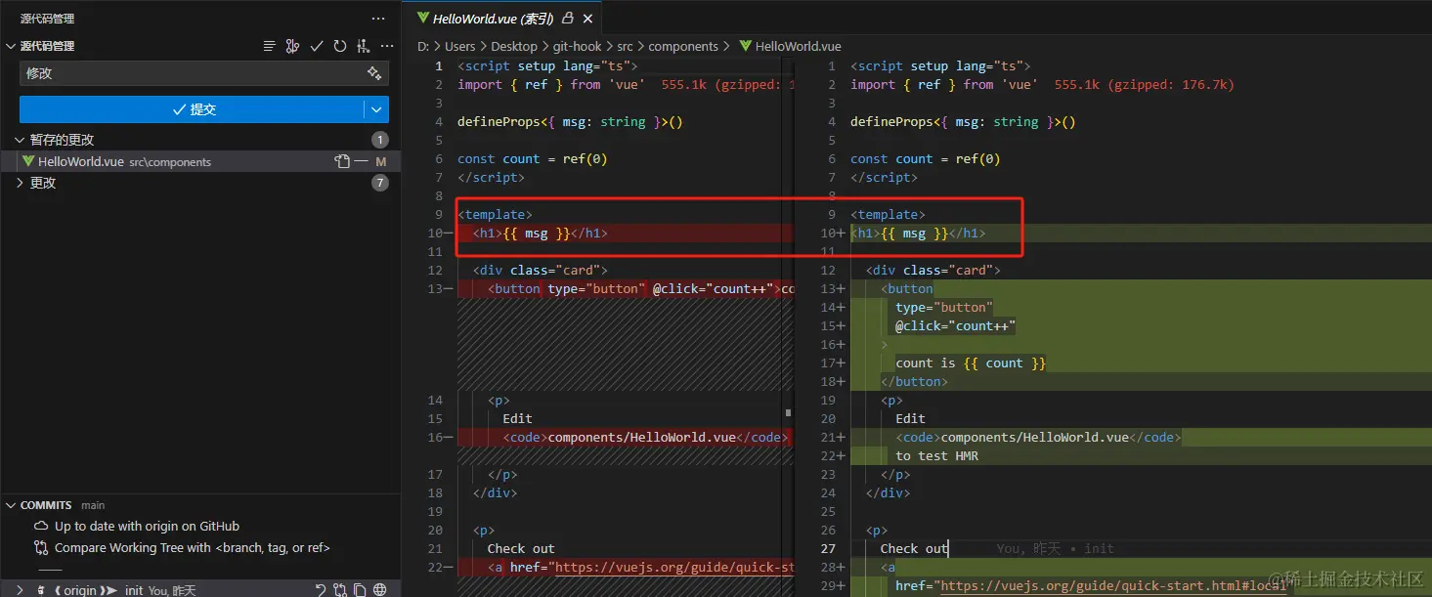Screen dimensions: 1432x597
Task: Click git-hook in the breadcrumb path
Action: (x=577, y=46)
